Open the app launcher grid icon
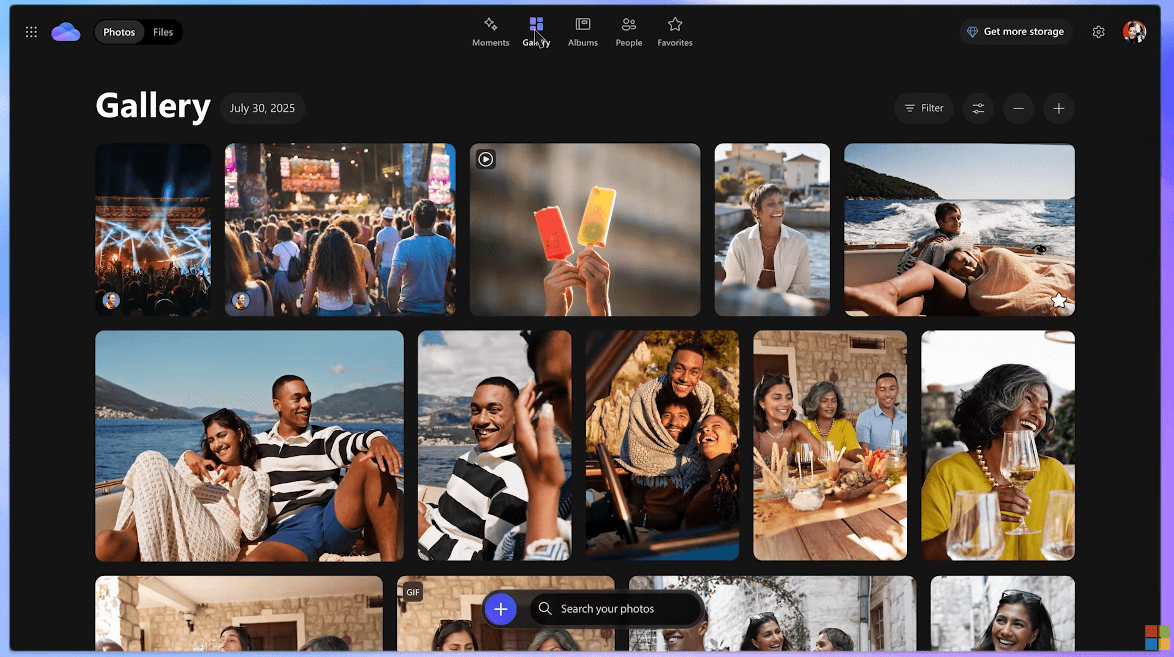This screenshot has width=1174, height=657. click(x=31, y=32)
